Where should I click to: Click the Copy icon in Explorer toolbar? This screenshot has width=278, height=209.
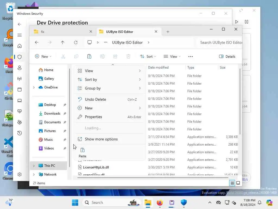[x=76, y=57]
